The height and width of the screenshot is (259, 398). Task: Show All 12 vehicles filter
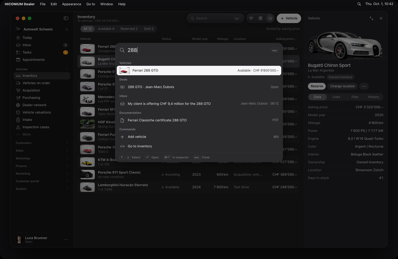tap(88, 29)
